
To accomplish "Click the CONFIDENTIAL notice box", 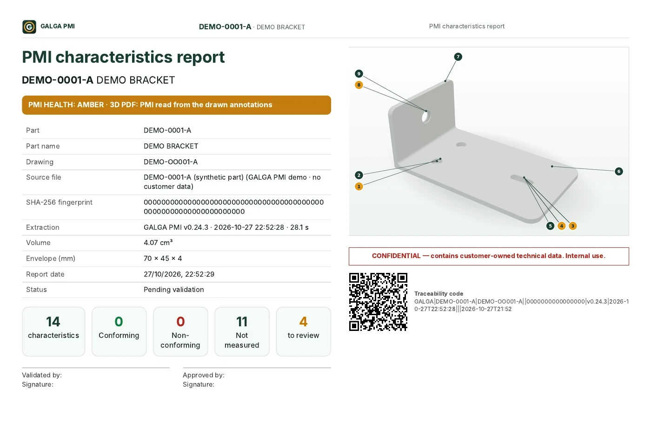I will [489, 256].
